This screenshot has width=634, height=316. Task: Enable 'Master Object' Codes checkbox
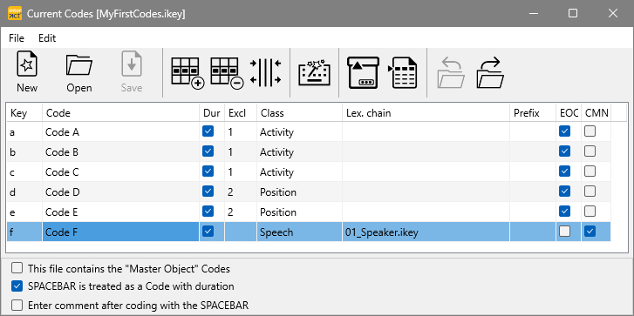pos(17,268)
